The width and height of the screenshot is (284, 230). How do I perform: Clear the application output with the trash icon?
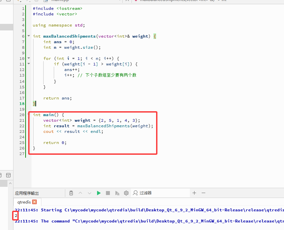(71, 193)
